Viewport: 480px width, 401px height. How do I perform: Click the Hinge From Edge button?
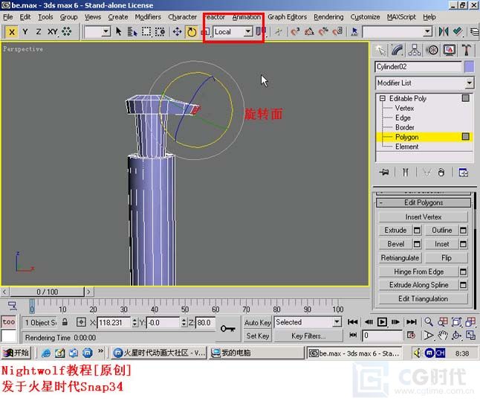(x=418, y=272)
